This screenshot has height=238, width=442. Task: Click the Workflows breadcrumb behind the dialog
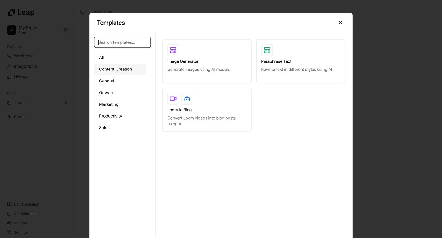(x=104, y=12)
